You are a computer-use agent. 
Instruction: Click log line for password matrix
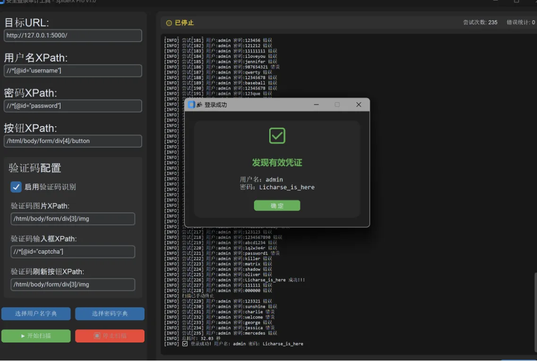218,264
